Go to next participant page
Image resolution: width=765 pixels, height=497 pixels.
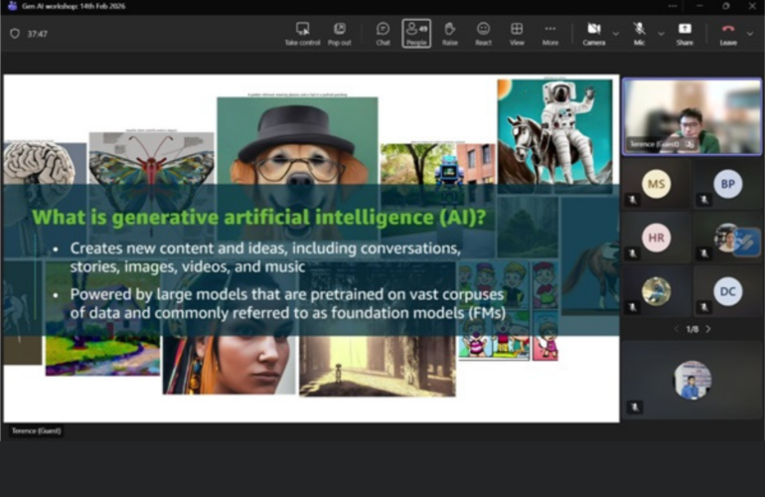tap(708, 329)
